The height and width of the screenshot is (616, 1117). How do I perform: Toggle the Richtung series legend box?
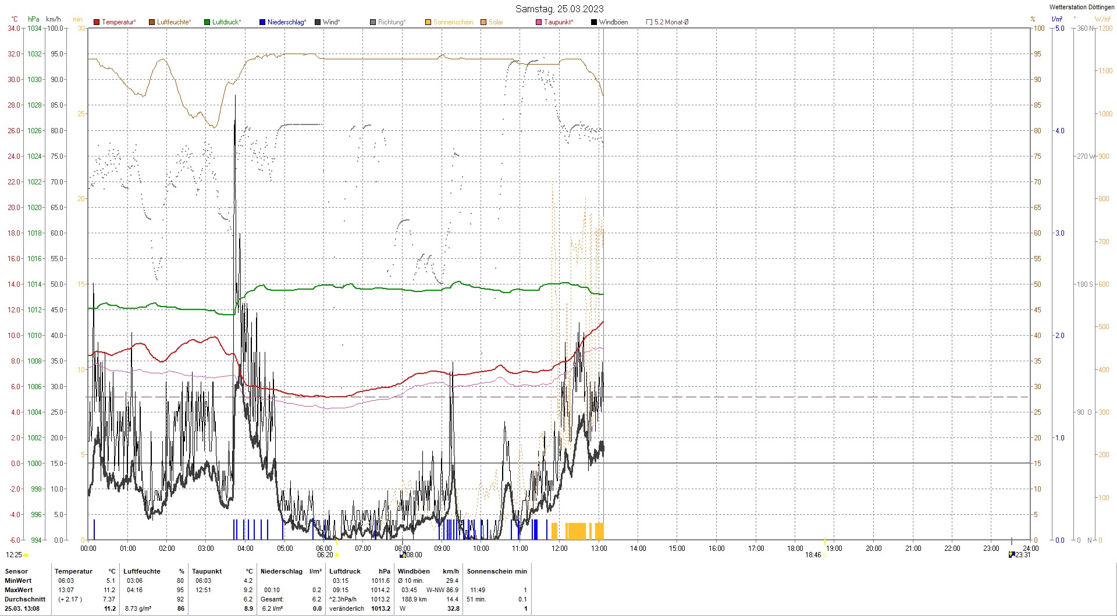click(x=373, y=22)
